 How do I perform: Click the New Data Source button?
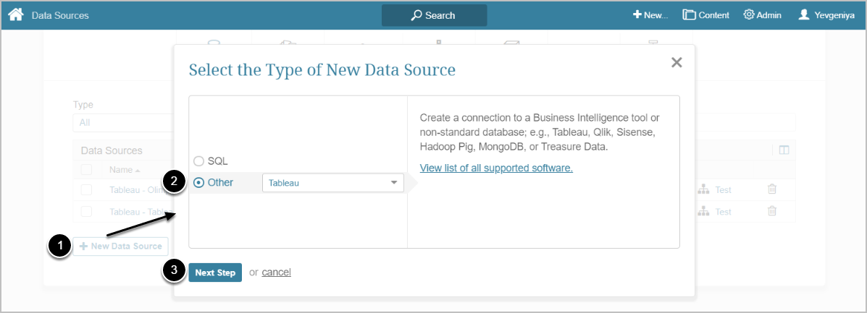point(120,246)
